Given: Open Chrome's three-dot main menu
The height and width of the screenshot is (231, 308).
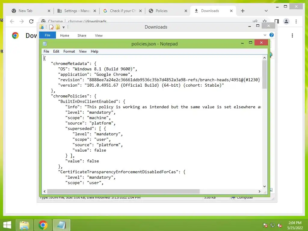Looking at the screenshot, I should point(296,21).
